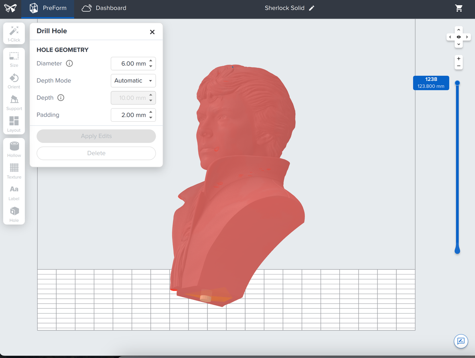Open the Depth Mode dropdown
The width and height of the screenshot is (475, 358).
pos(133,80)
